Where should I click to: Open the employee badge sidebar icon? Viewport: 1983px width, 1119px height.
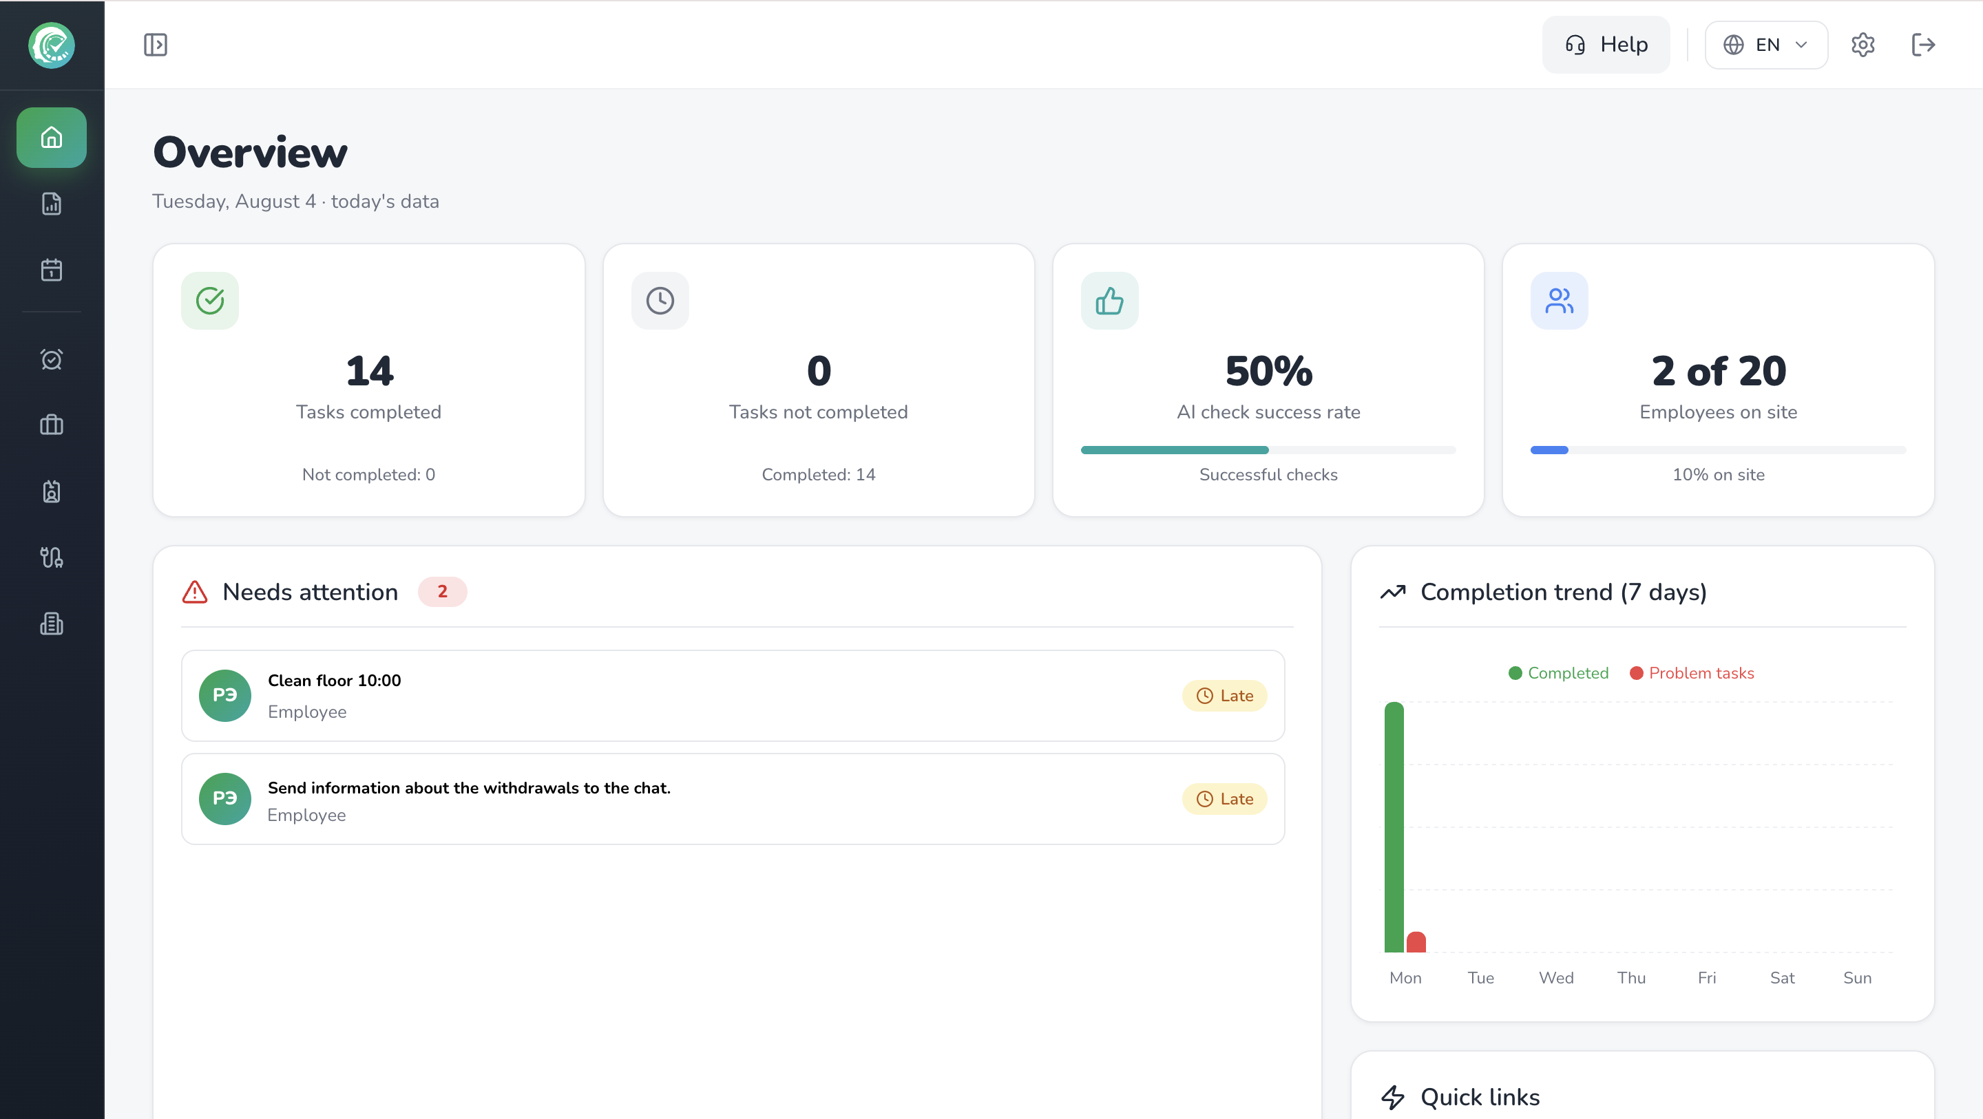(x=52, y=491)
